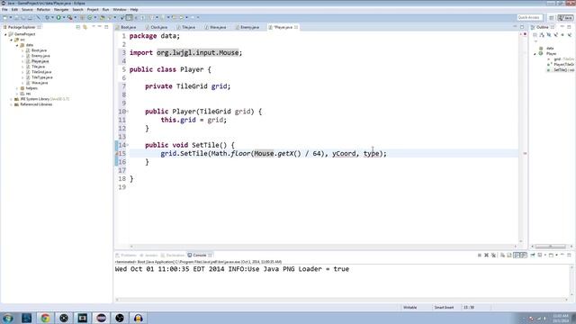Toggle Show Whitespace Characters toolbar button
The image size is (576, 324).
pyautogui.click(x=142, y=18)
